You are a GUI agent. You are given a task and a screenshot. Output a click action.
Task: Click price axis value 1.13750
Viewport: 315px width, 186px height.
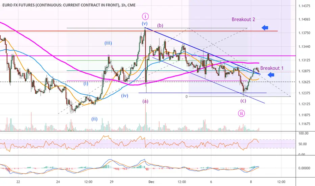tap(304, 33)
